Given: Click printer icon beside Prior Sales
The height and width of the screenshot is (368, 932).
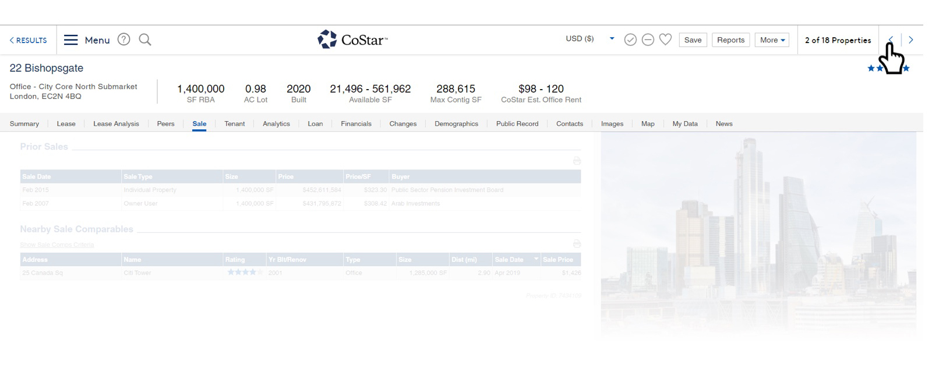Looking at the screenshot, I should (577, 161).
